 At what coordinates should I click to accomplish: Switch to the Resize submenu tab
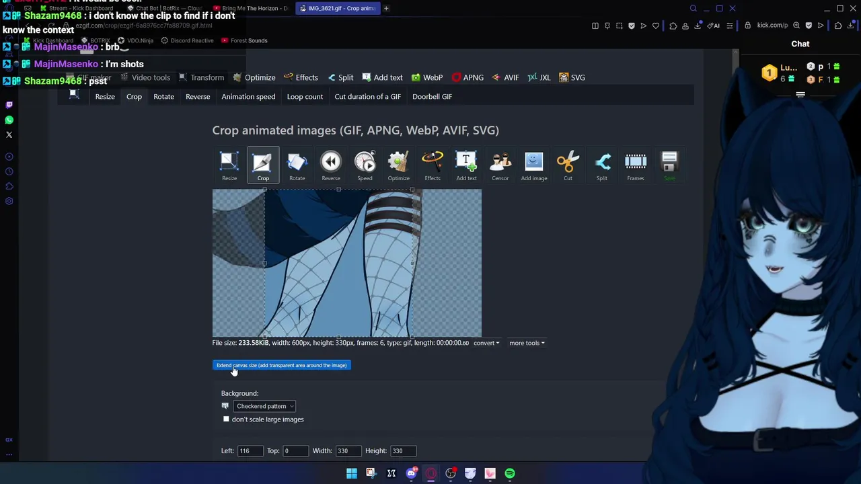tap(105, 96)
